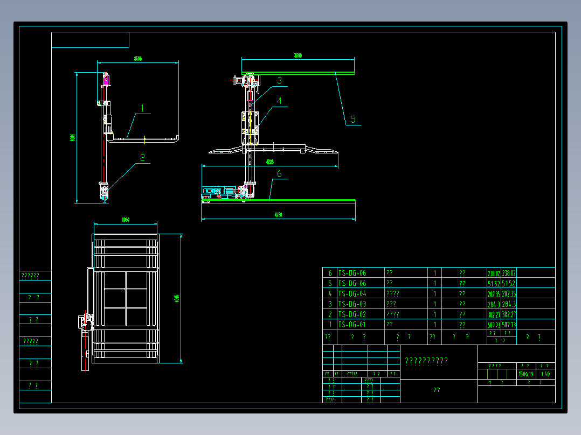581x435 pixels.
Task: Select the empty box at top-left of frame
Action: [90, 40]
